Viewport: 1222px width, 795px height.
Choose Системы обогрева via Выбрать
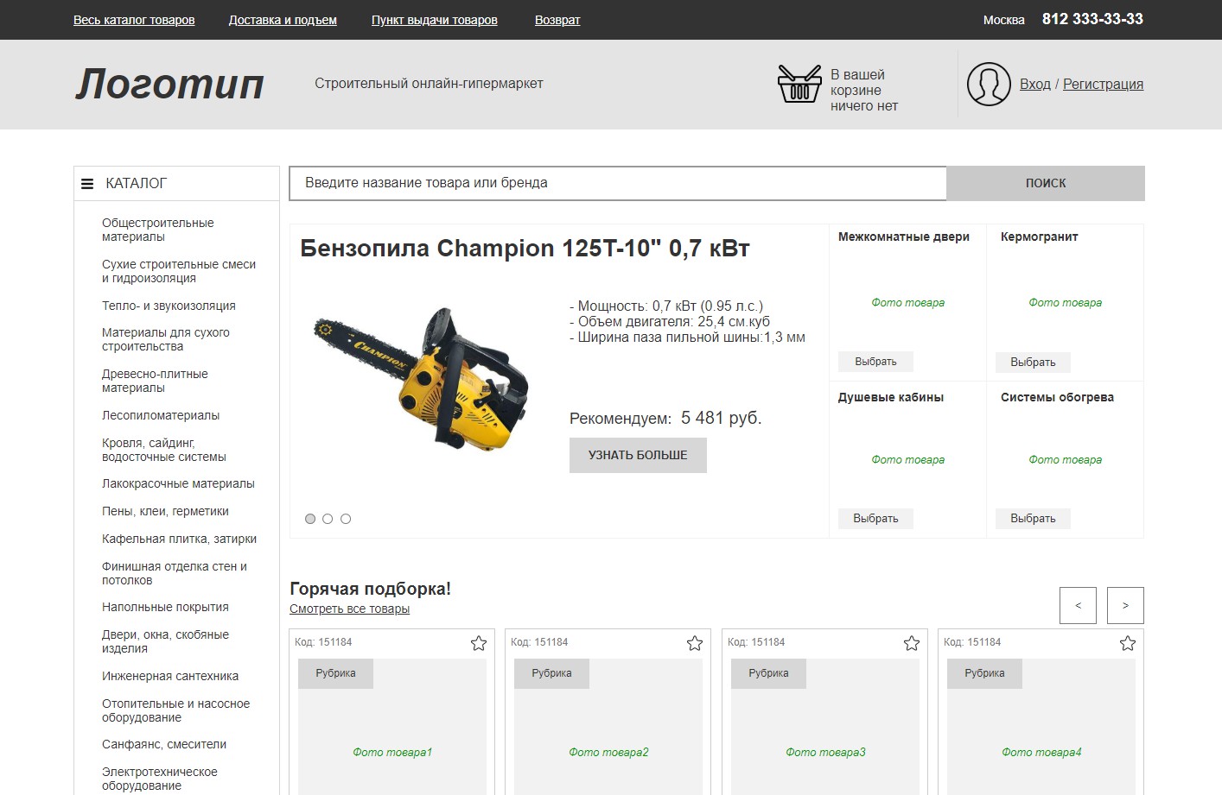(x=1033, y=519)
